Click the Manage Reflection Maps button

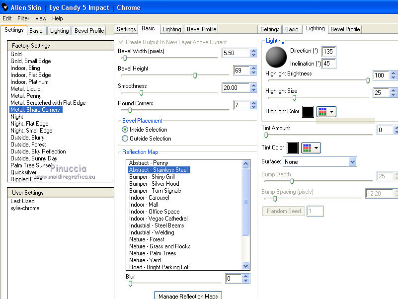coord(188,296)
